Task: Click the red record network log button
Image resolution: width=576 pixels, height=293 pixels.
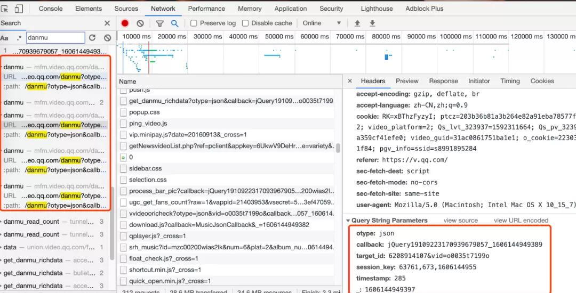Action: pos(125,23)
